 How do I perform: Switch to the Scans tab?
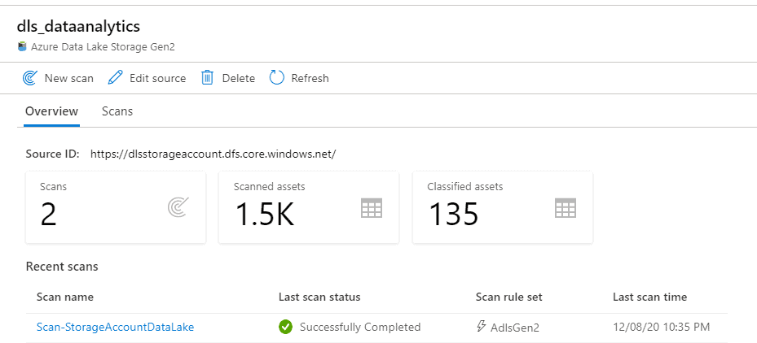point(117,112)
